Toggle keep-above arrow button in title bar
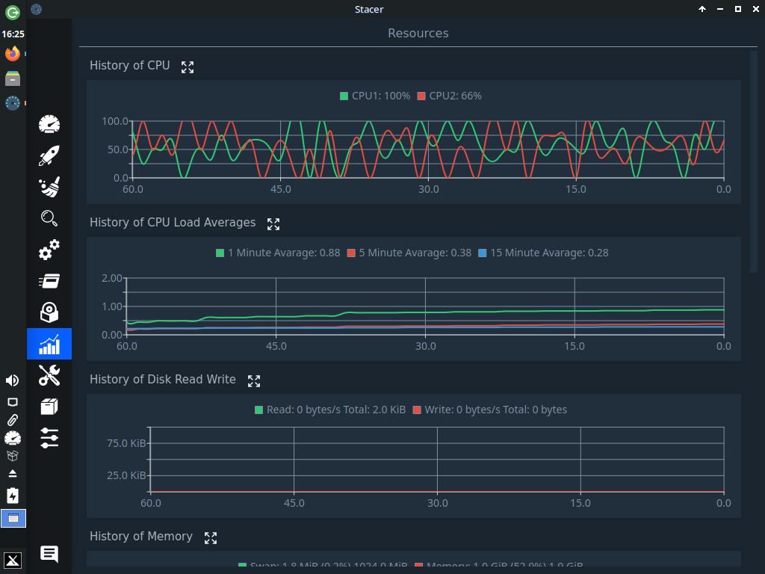Viewport: 765px width, 574px height. click(702, 9)
